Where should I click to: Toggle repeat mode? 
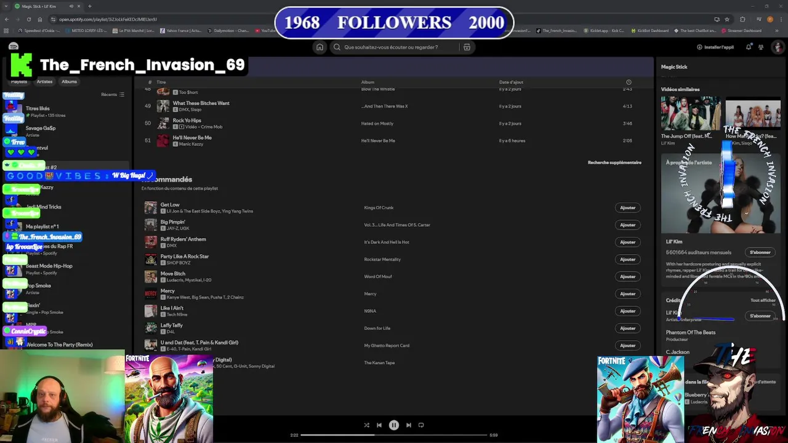click(x=421, y=425)
